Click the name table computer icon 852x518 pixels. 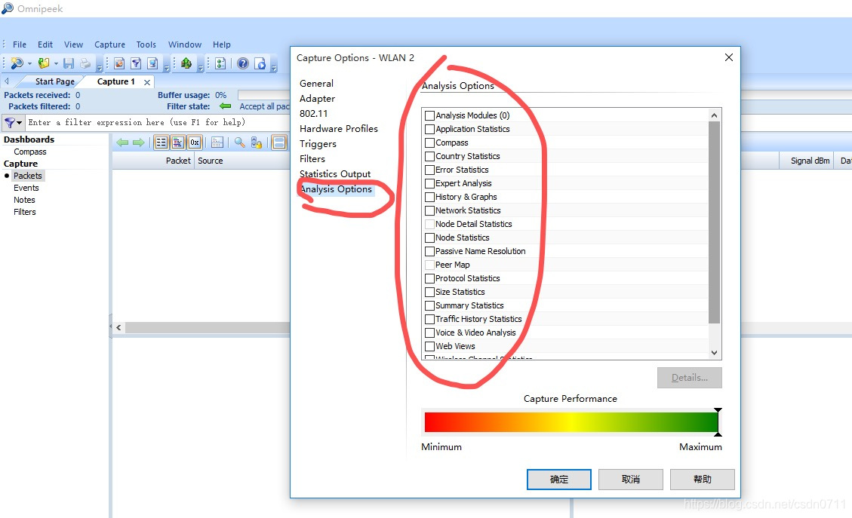152,63
